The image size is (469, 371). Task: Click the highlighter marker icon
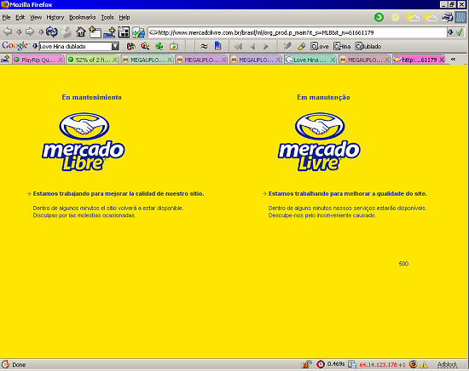(x=302, y=46)
